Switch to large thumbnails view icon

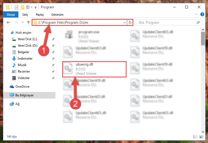pos(201,137)
